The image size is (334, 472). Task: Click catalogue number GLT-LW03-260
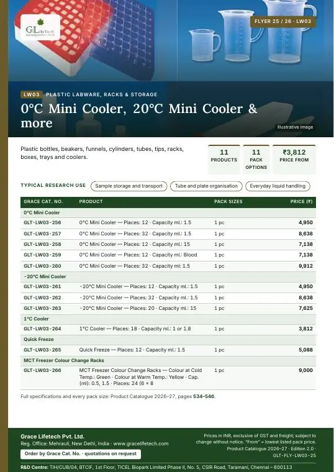pyautogui.click(x=42, y=266)
